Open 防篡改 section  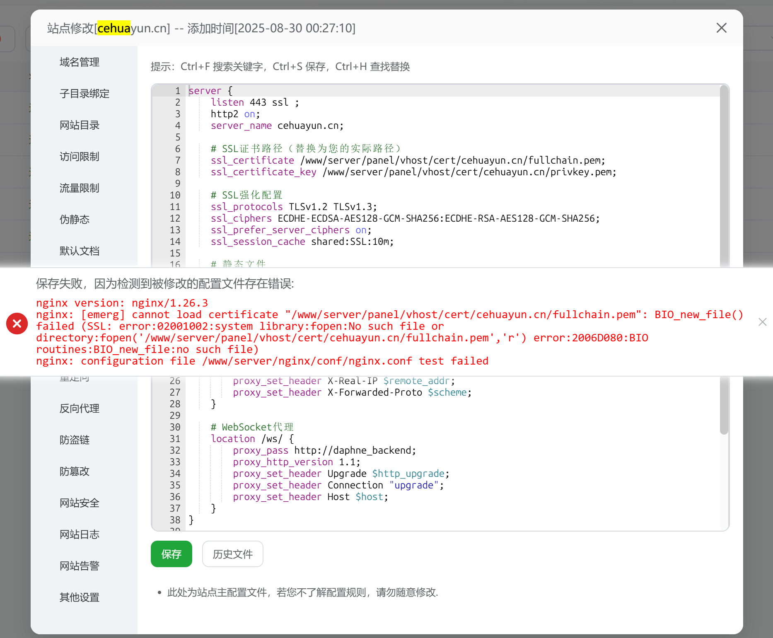pos(74,471)
